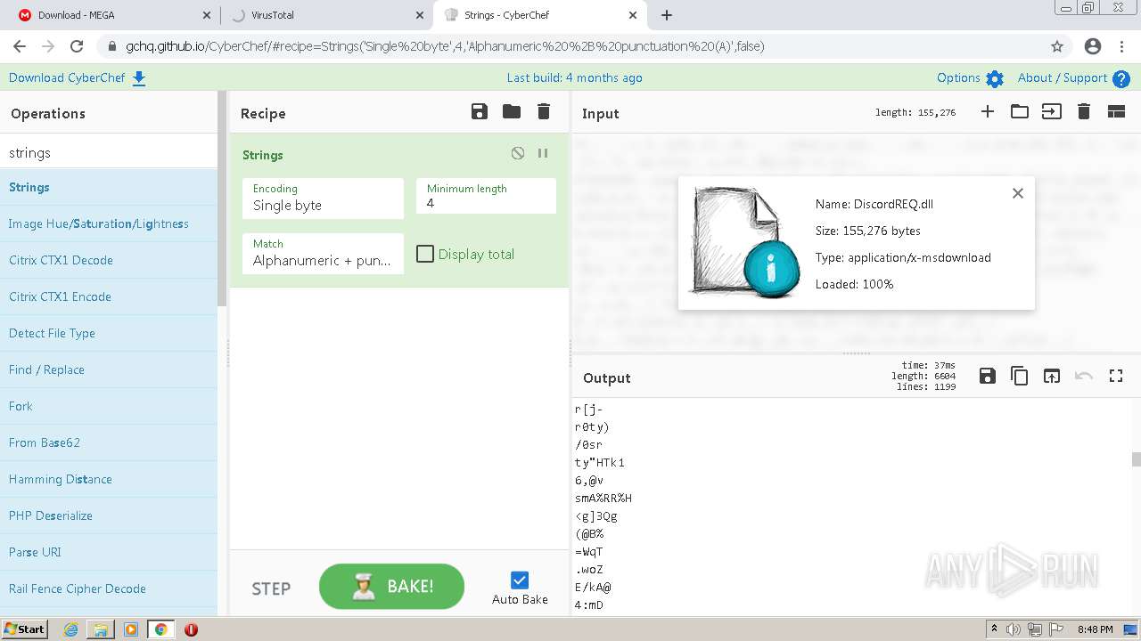Select the Fork operation
The image size is (1141, 641).
(x=109, y=406)
